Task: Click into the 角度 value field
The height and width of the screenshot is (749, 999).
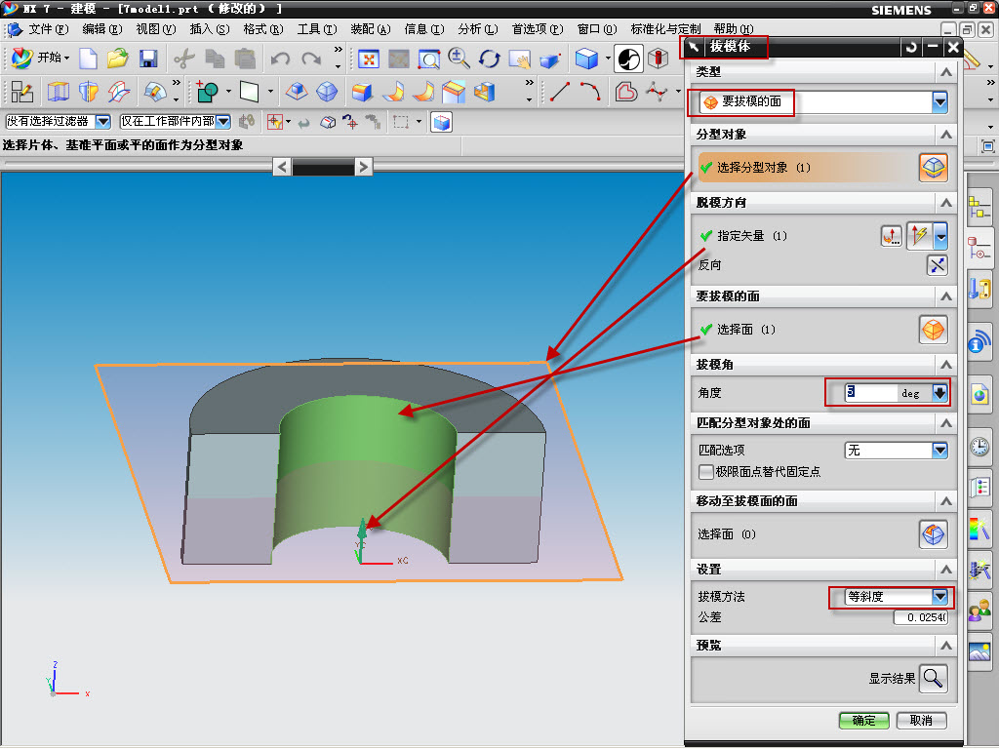Action: tap(870, 393)
